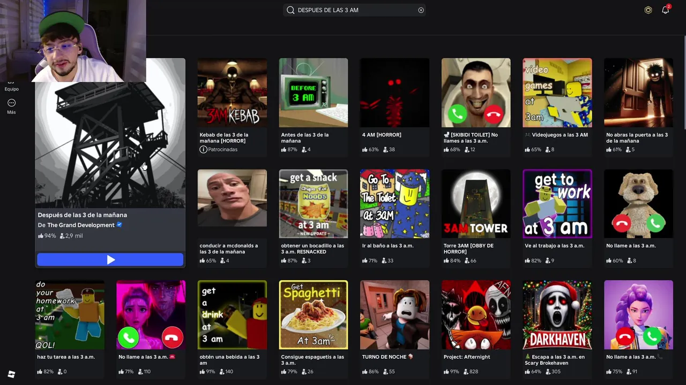
Task: Play Después de las 3 de la mañana
Action: [110, 260]
